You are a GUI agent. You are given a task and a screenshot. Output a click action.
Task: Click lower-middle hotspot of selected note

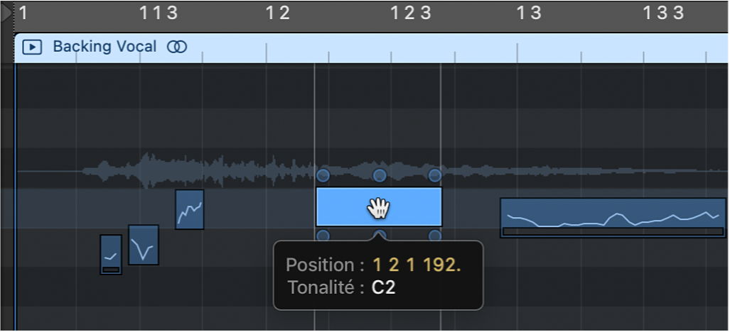click(x=380, y=236)
